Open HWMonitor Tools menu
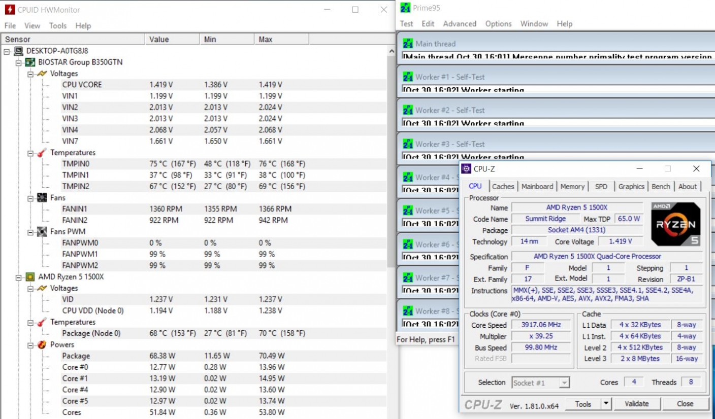 coord(58,25)
